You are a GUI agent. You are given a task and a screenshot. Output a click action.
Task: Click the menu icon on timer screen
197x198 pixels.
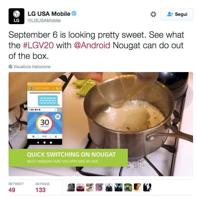point(58,117)
